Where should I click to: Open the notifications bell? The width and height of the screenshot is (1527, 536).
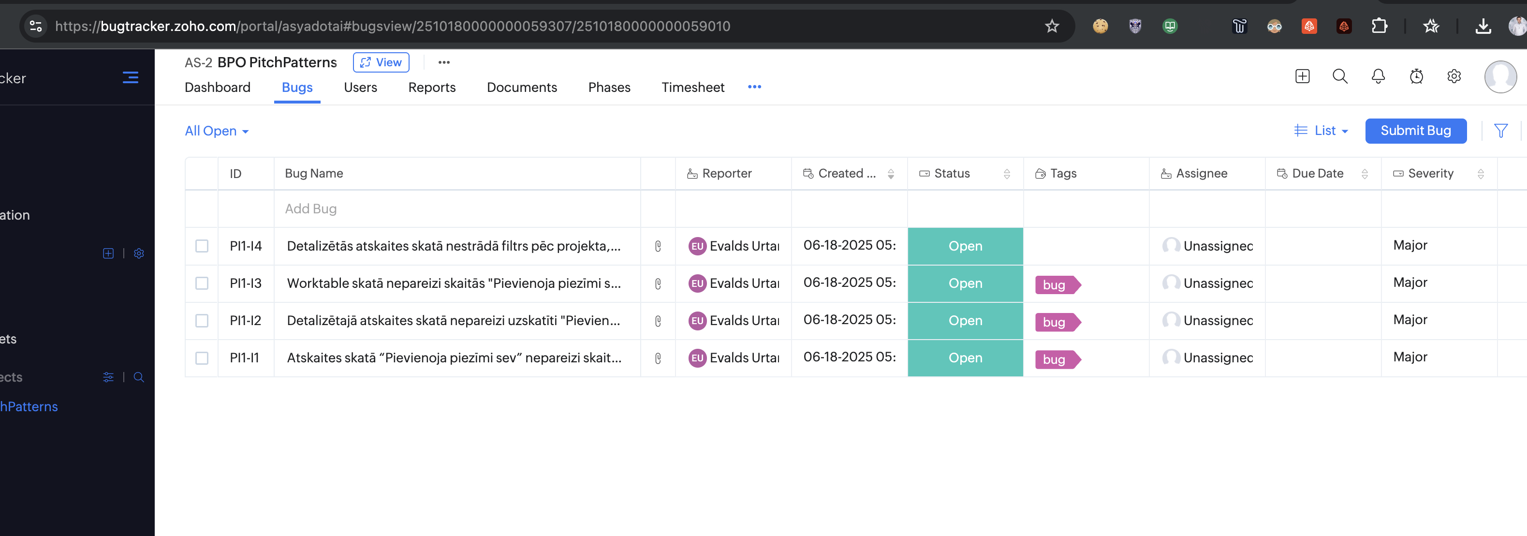pyautogui.click(x=1378, y=76)
